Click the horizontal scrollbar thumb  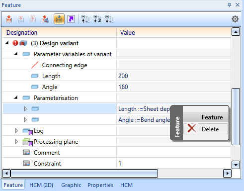(x=84, y=174)
